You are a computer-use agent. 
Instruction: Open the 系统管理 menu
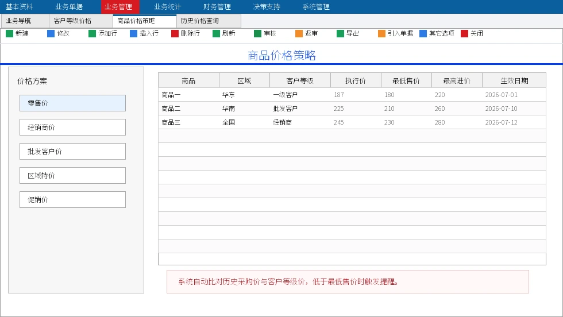click(316, 7)
